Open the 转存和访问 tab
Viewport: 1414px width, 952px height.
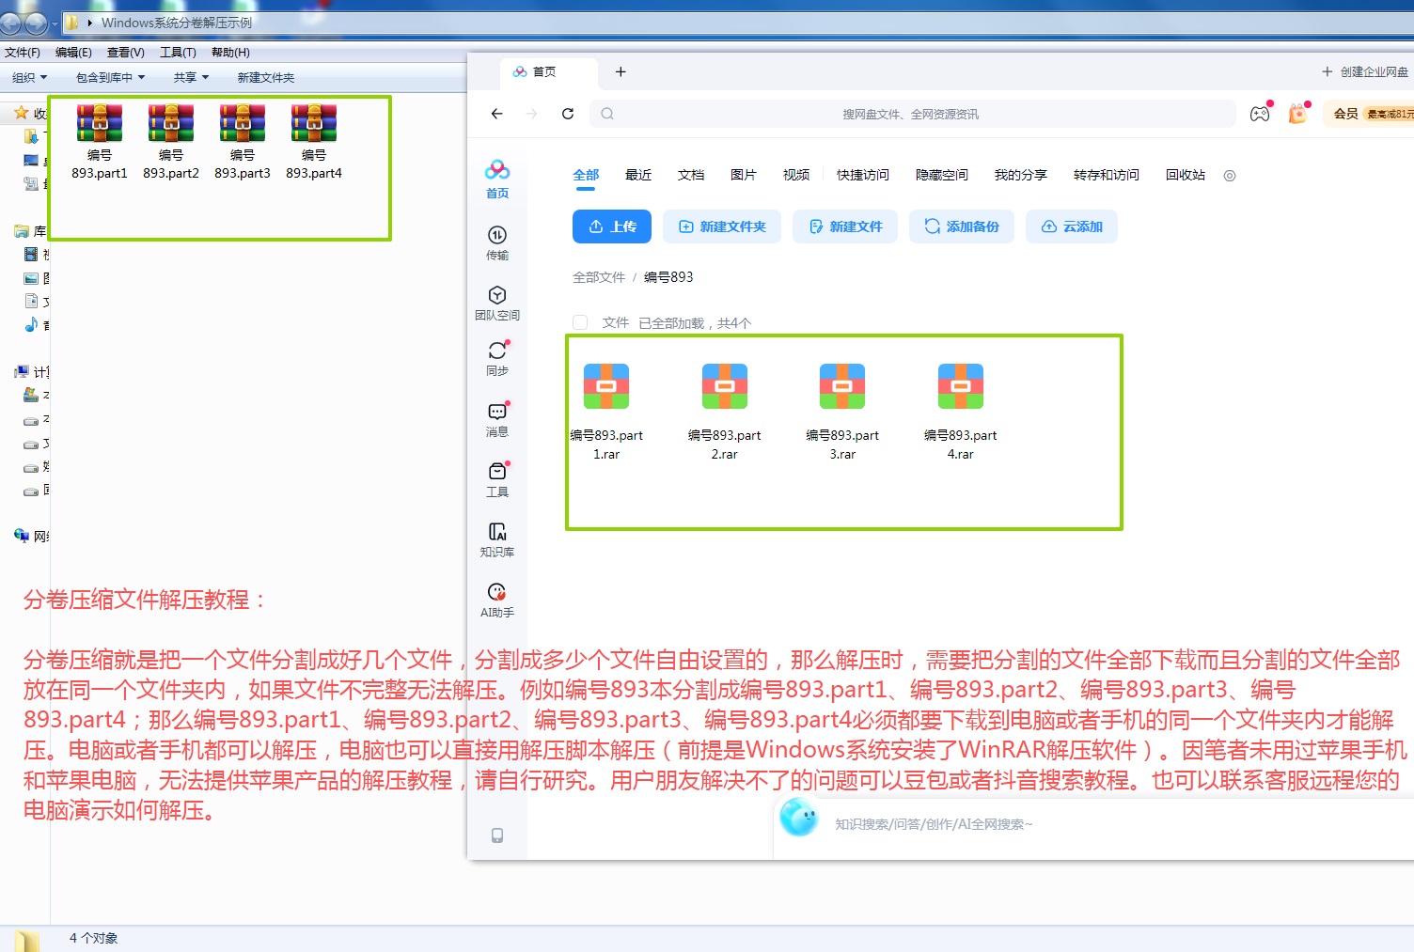coord(1107,175)
